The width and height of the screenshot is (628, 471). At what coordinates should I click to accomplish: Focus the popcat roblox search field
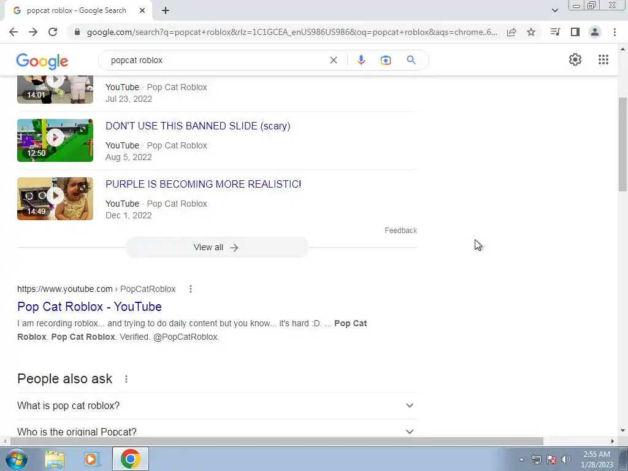point(216,60)
